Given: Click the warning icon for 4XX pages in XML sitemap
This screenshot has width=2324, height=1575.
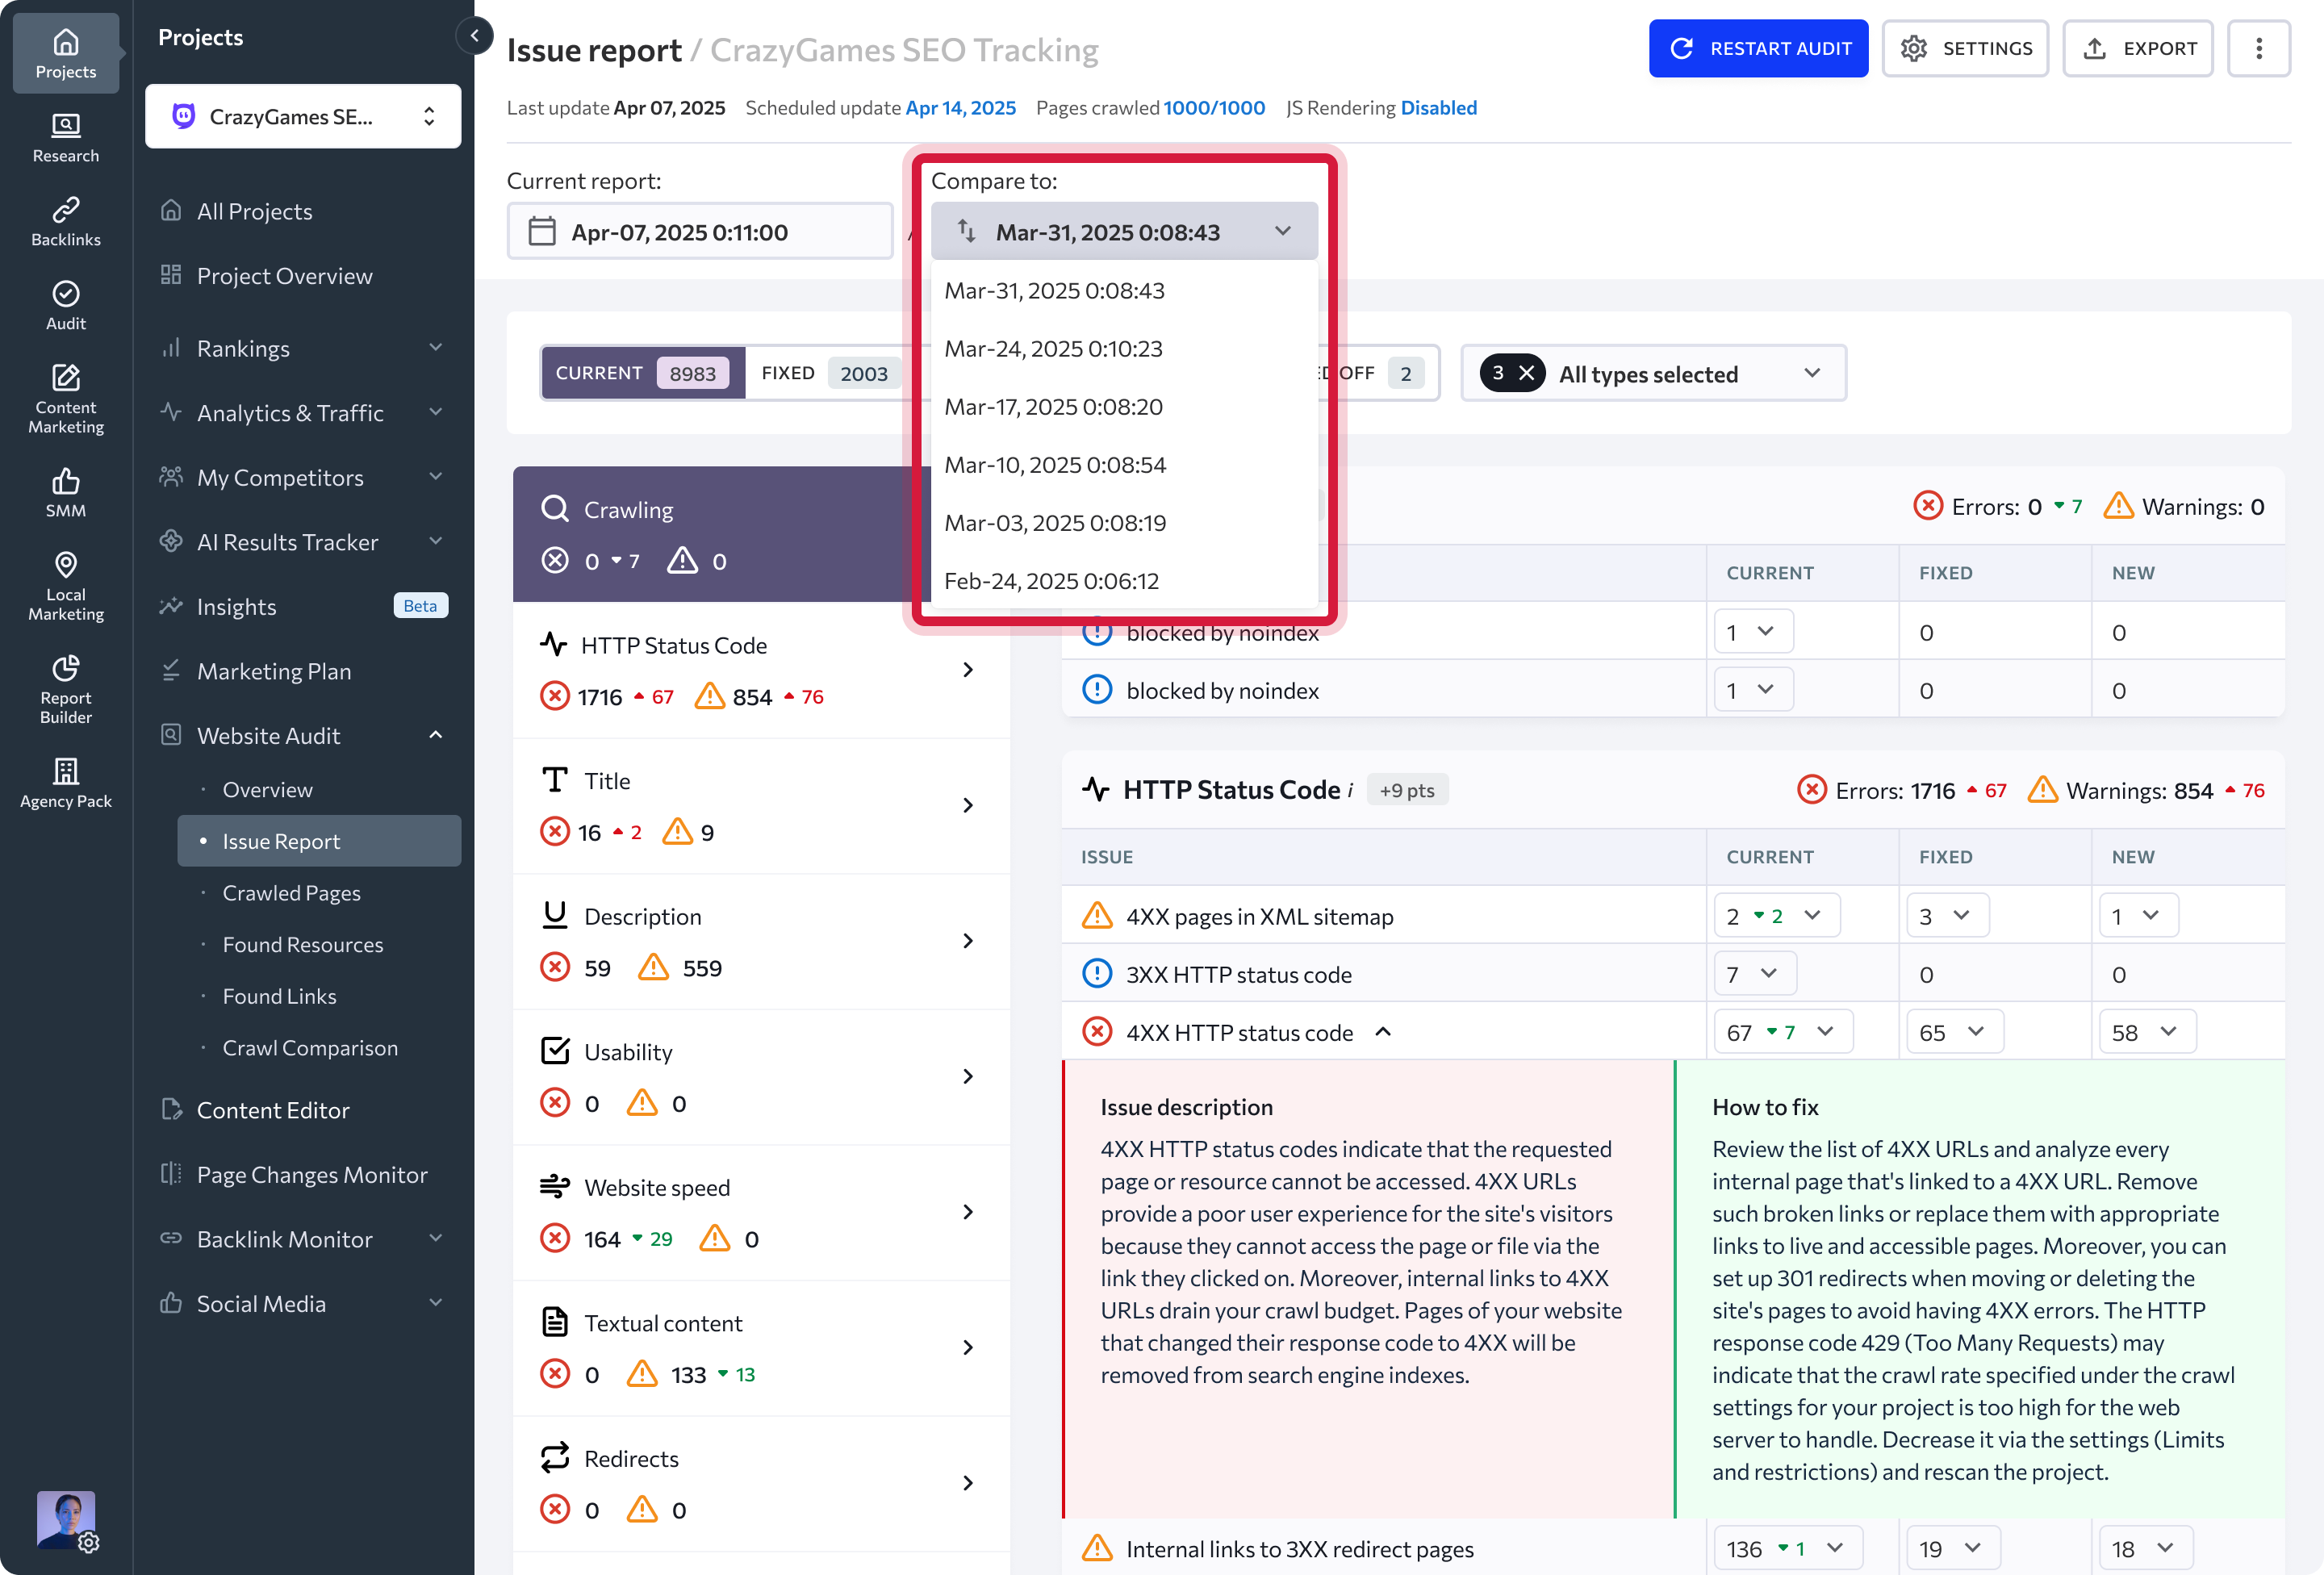Looking at the screenshot, I should [x=1097, y=916].
